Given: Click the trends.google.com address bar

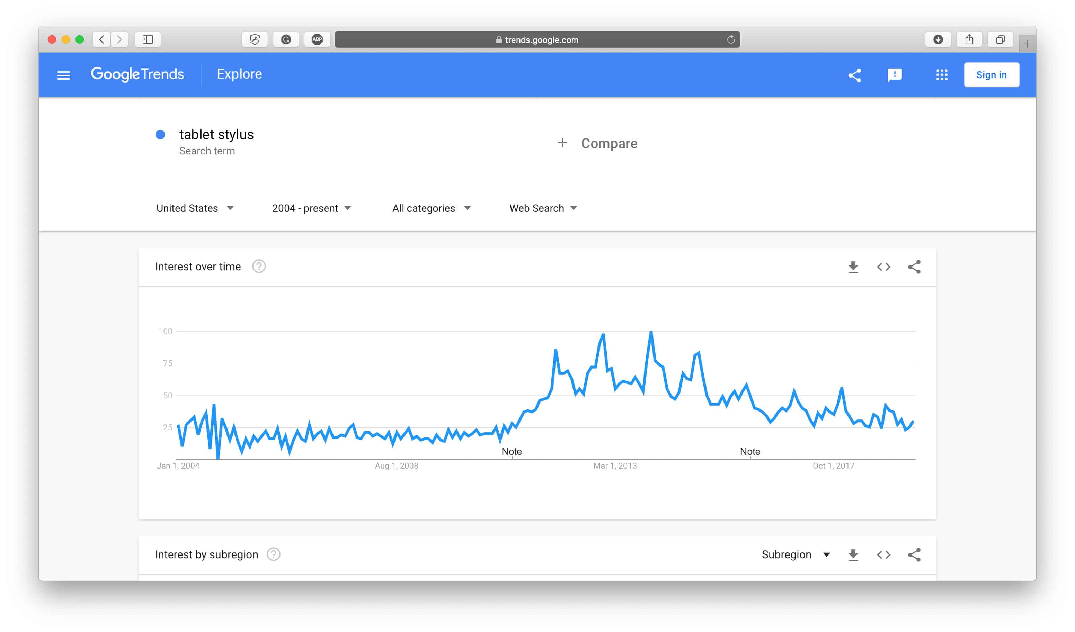Looking at the screenshot, I should (x=537, y=40).
